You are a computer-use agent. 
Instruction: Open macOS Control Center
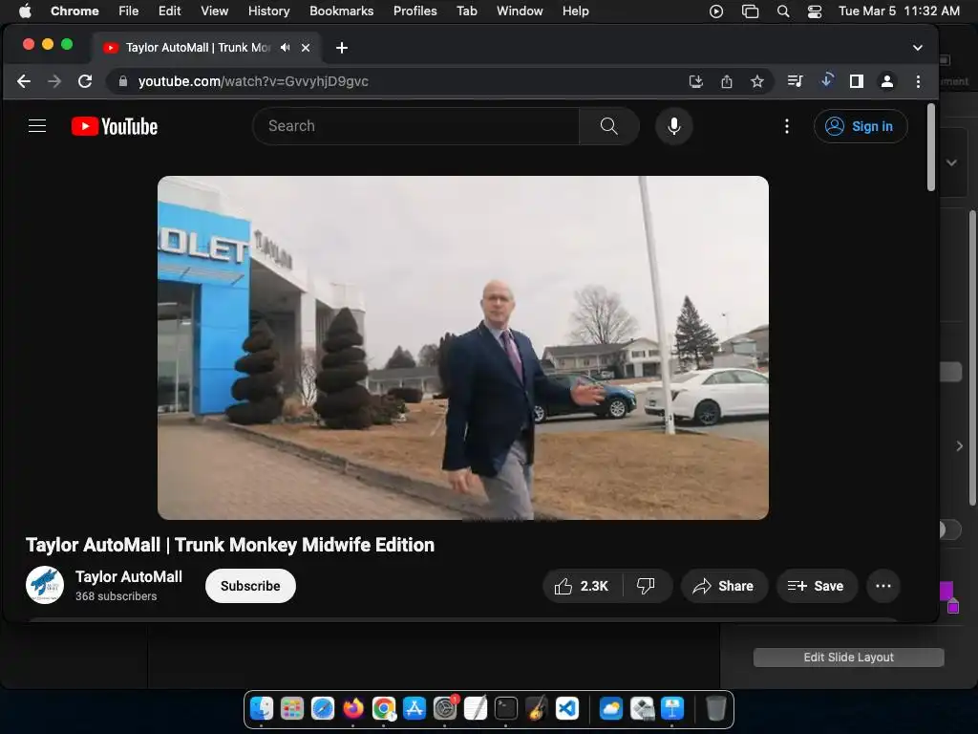815,11
